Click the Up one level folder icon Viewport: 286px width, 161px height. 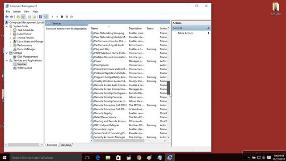[18, 17]
